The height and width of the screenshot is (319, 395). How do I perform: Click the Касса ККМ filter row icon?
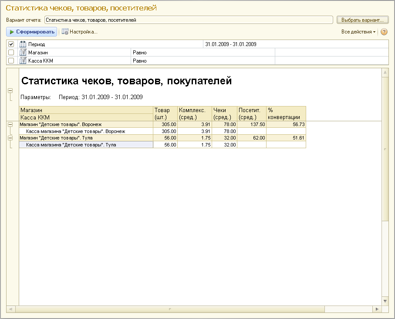pyautogui.click(x=23, y=61)
